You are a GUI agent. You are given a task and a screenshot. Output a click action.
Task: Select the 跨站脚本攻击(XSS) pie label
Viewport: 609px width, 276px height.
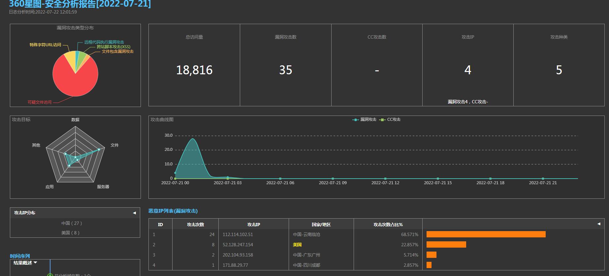113,47
